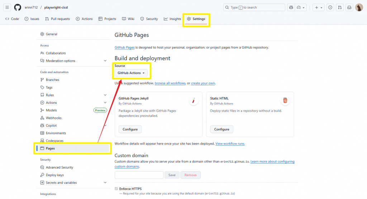The image size is (367, 199).
Task: Expand Moderation options section
Action: pyautogui.click(x=105, y=61)
